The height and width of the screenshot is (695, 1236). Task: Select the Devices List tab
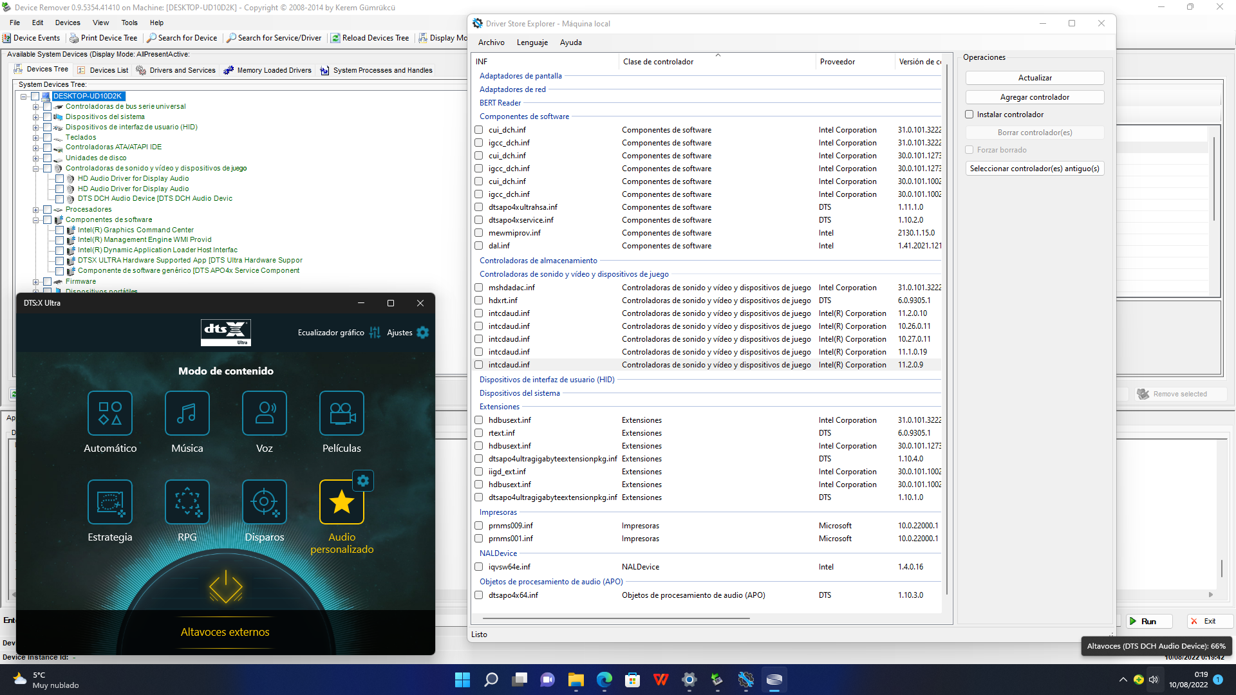[x=103, y=70]
